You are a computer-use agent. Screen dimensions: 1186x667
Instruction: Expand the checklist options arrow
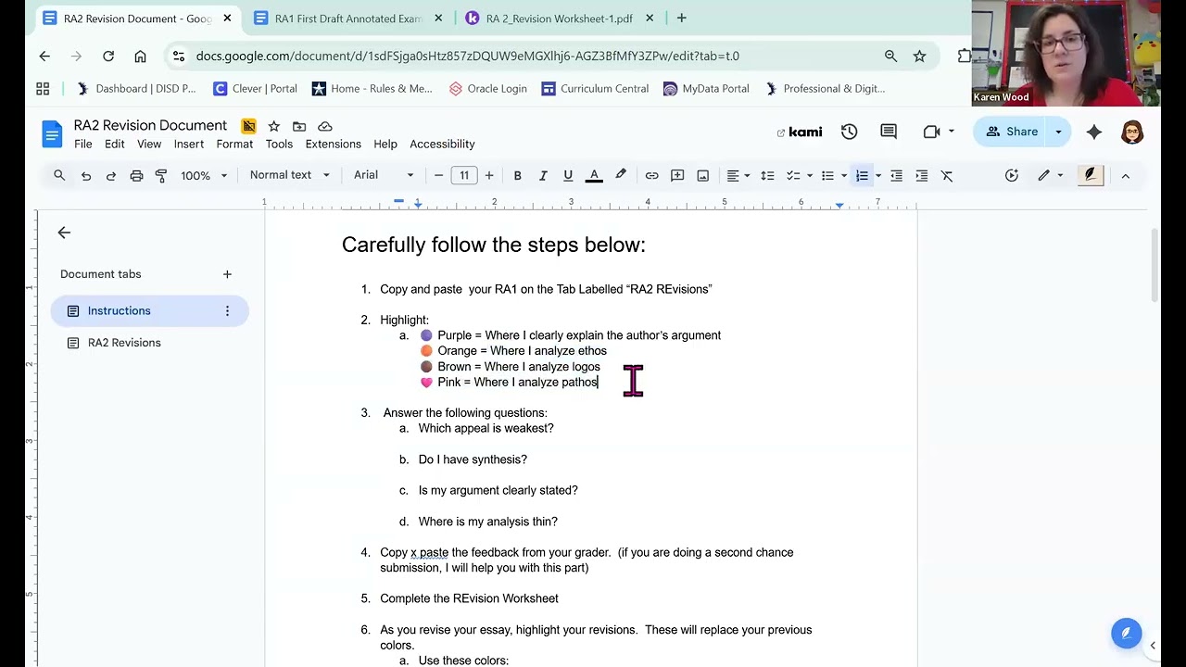pyautogui.click(x=810, y=175)
